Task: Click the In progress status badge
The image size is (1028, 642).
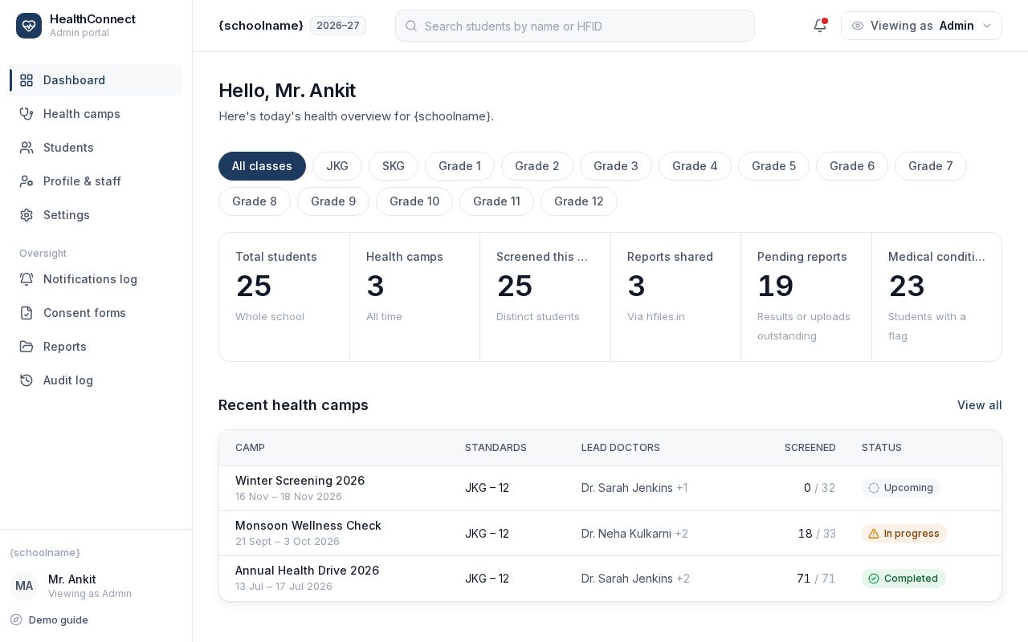Action: 904,534
